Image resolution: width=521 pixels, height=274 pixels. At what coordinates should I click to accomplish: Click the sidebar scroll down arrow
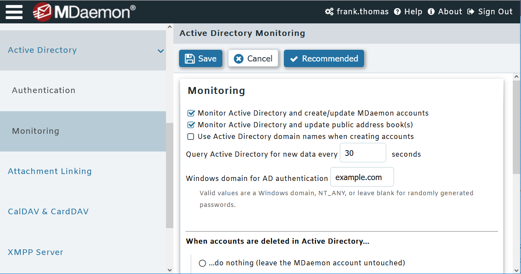[x=169, y=270]
